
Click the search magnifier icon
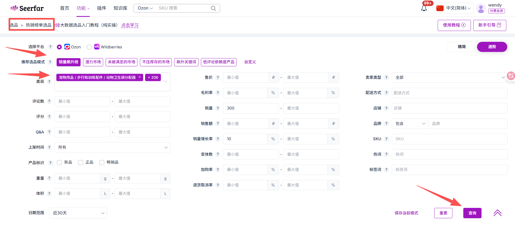point(213,8)
